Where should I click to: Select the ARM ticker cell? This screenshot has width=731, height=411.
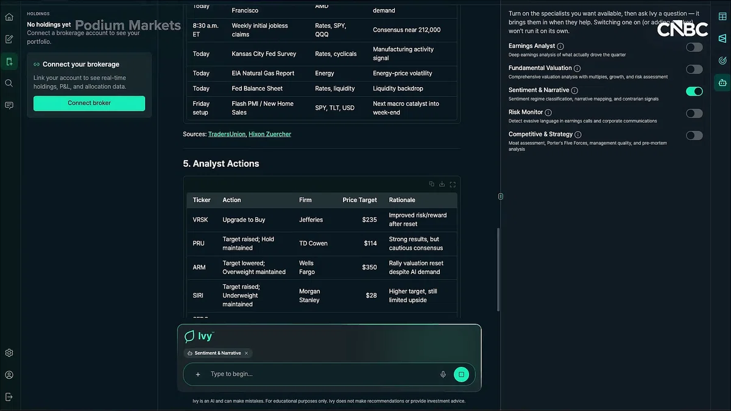point(199,267)
